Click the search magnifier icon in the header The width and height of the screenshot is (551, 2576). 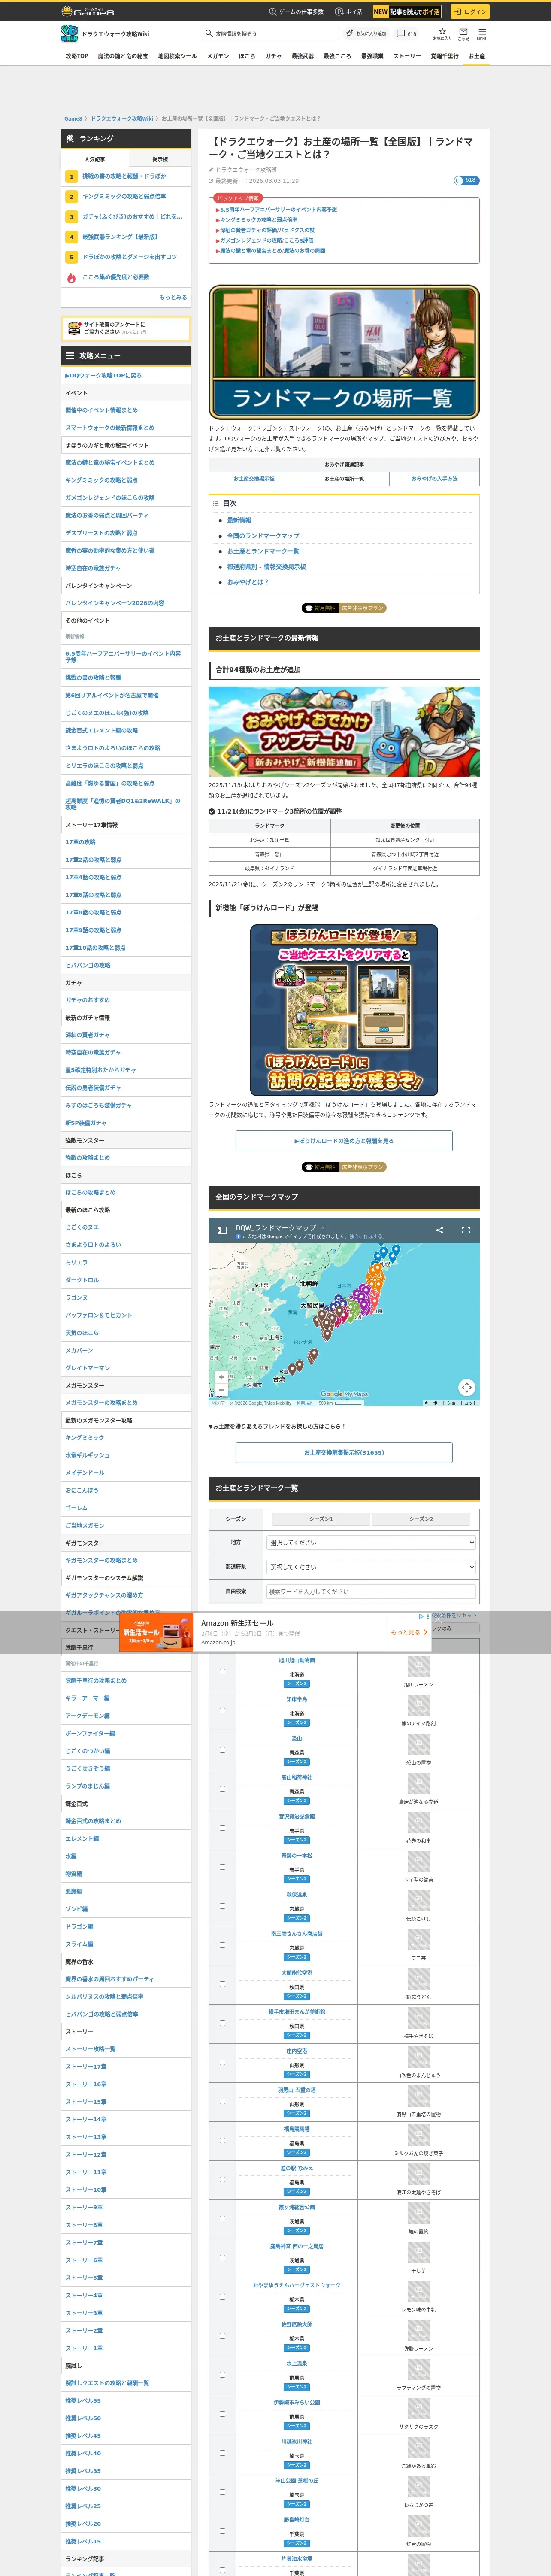pyautogui.click(x=208, y=34)
